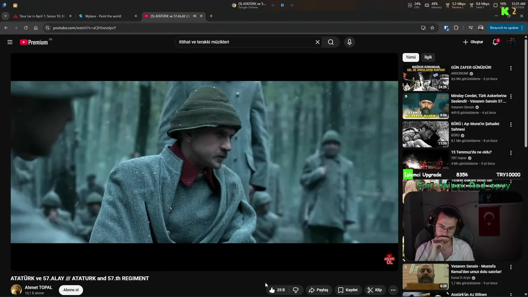The height and width of the screenshot is (297, 528).
Task: Open the Ahmet TOPAL channel name
Action: click(x=38, y=288)
